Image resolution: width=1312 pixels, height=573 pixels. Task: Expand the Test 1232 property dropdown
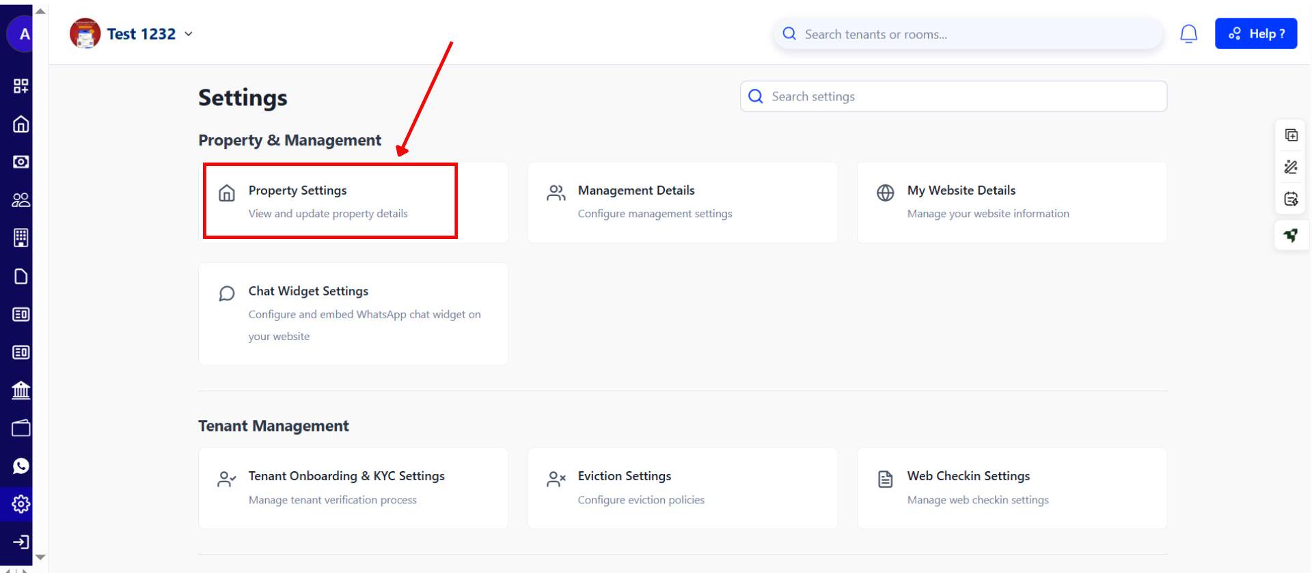(188, 34)
